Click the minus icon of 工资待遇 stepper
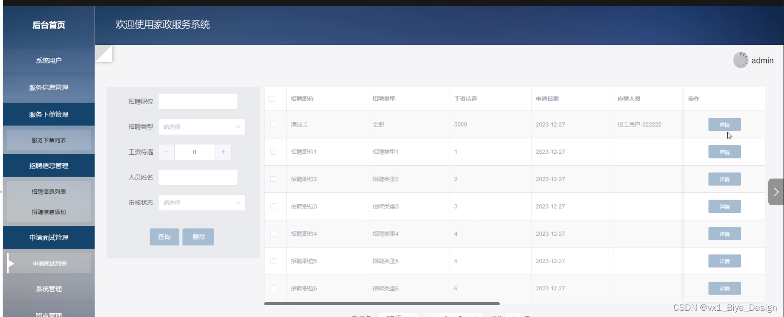 pos(166,152)
